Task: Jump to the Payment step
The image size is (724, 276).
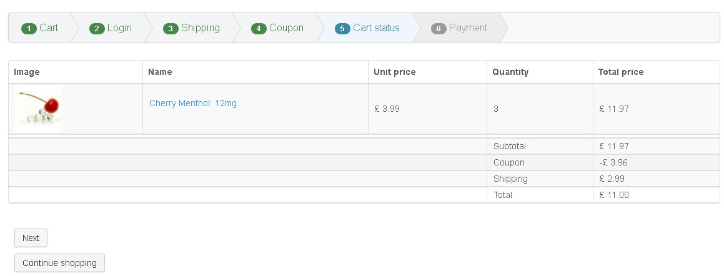Action: point(468,28)
